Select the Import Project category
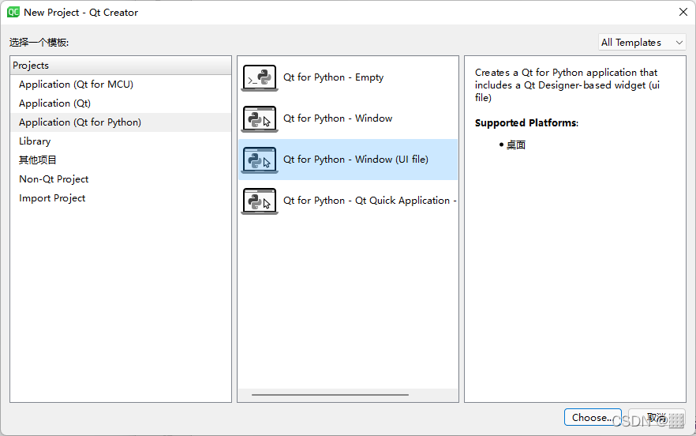696x436 pixels. pos(120,198)
